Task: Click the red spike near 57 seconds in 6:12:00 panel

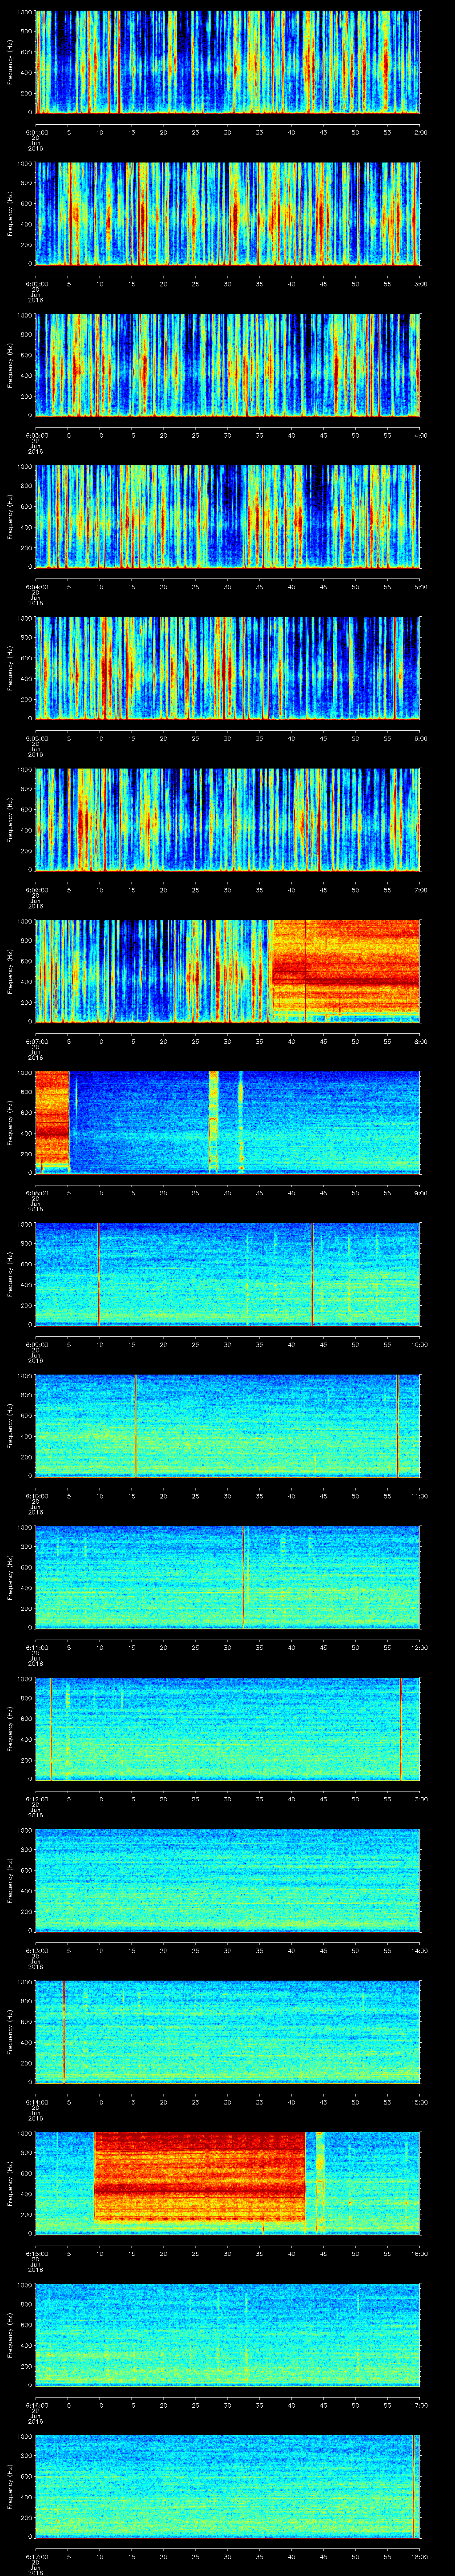Action: pyautogui.click(x=400, y=1727)
